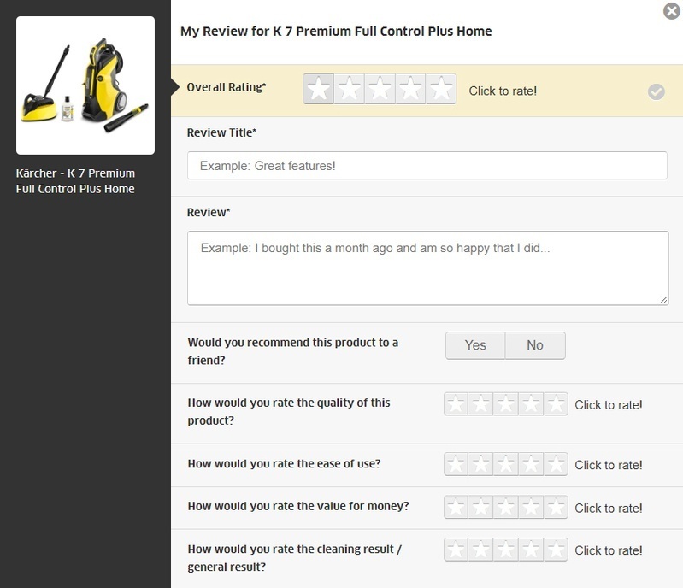Choose No for recommending to a friend

535,345
